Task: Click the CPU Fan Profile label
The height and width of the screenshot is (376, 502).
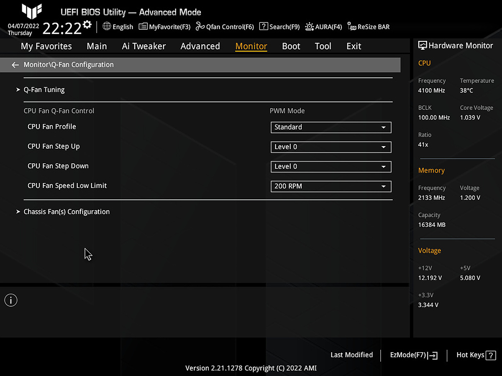Action: coord(52,127)
